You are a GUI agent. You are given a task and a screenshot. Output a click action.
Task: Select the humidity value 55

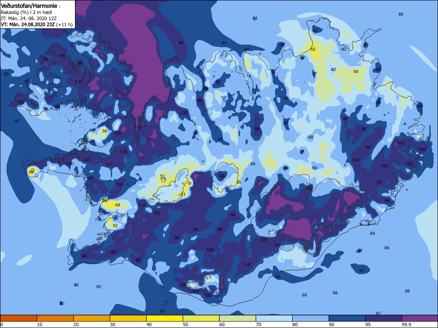coord(239,182)
